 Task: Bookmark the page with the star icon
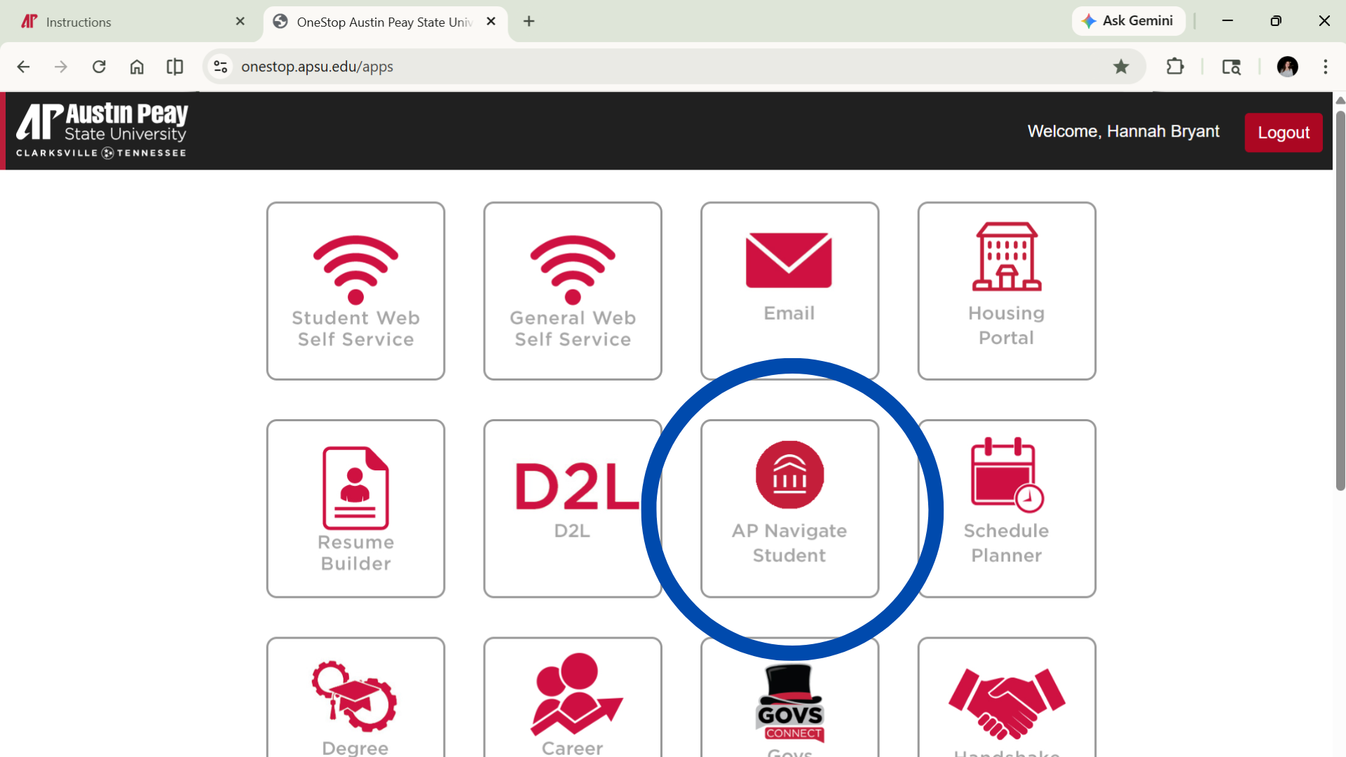pyautogui.click(x=1122, y=67)
